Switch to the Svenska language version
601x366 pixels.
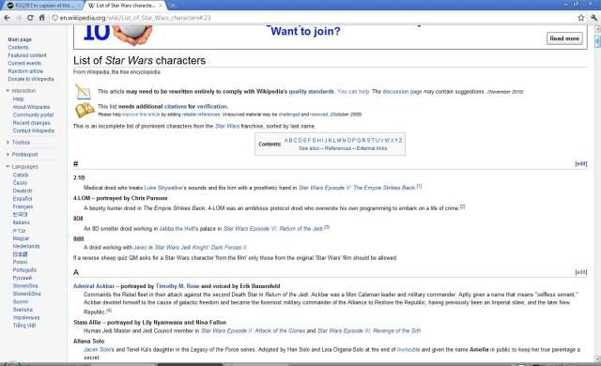[x=23, y=310]
